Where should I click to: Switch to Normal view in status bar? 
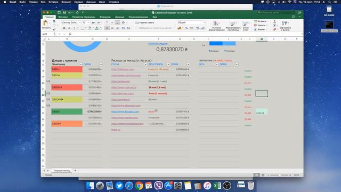coord(257,175)
